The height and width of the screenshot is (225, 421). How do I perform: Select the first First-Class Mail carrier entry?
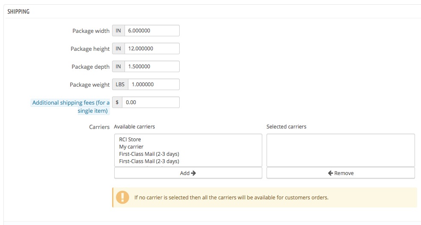[149, 154]
